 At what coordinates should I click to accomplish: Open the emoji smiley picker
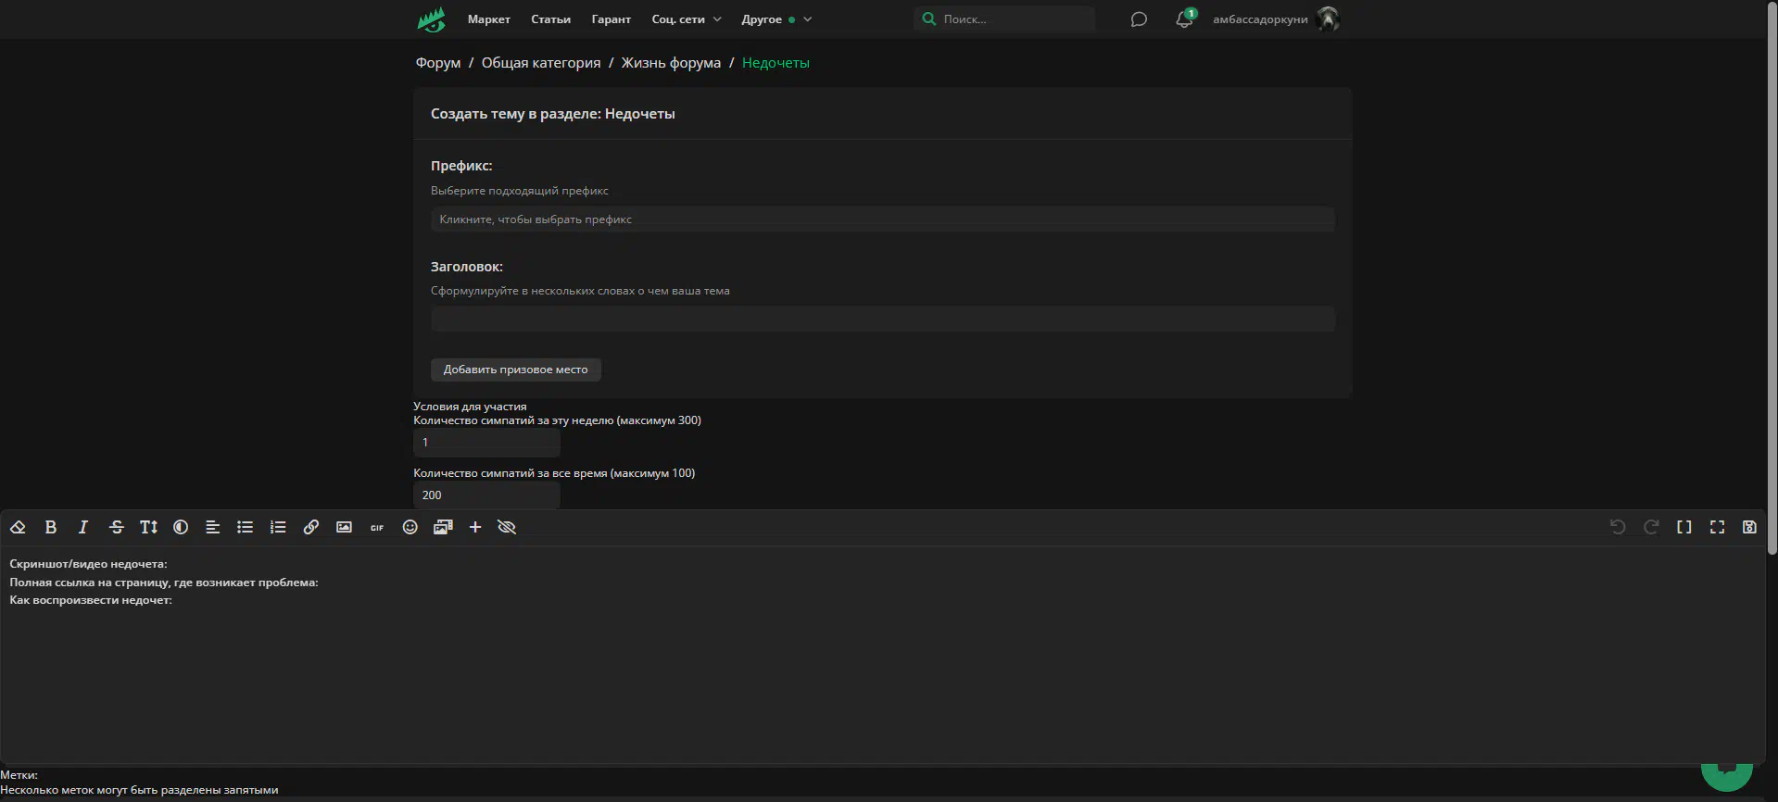click(x=410, y=527)
